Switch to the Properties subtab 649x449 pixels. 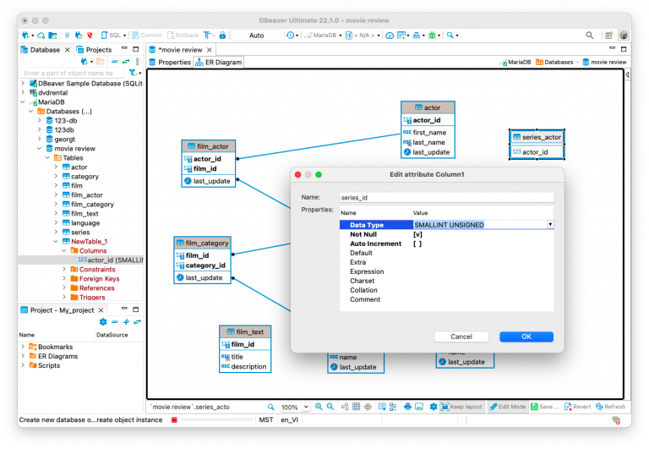(x=170, y=62)
